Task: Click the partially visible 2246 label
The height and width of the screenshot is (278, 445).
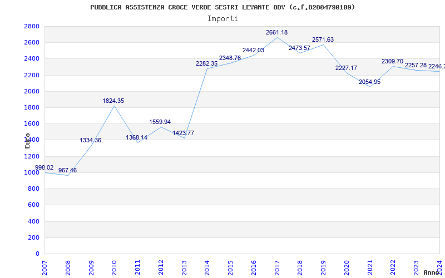Action: pyautogui.click(x=437, y=66)
